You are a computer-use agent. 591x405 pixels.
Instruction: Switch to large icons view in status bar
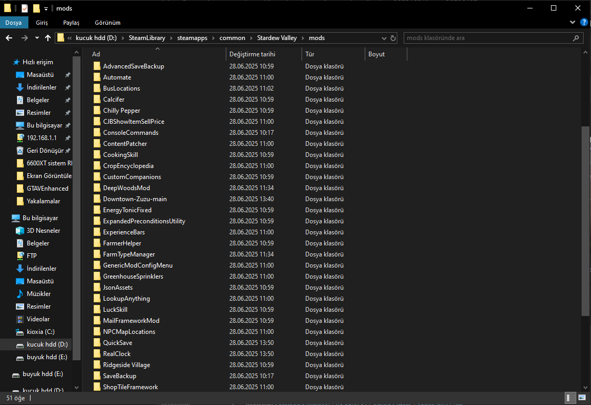582,398
